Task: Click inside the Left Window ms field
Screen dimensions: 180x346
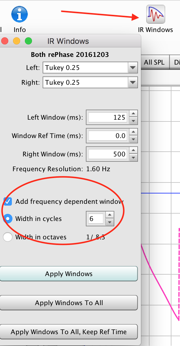Action: pyautogui.click(x=108, y=117)
